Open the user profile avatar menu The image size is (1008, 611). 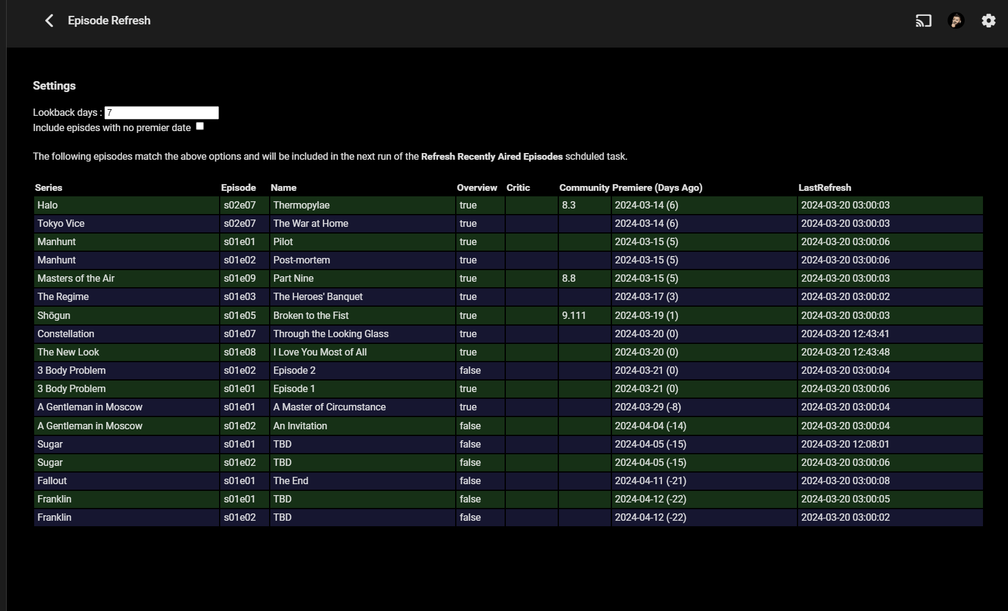pos(956,20)
